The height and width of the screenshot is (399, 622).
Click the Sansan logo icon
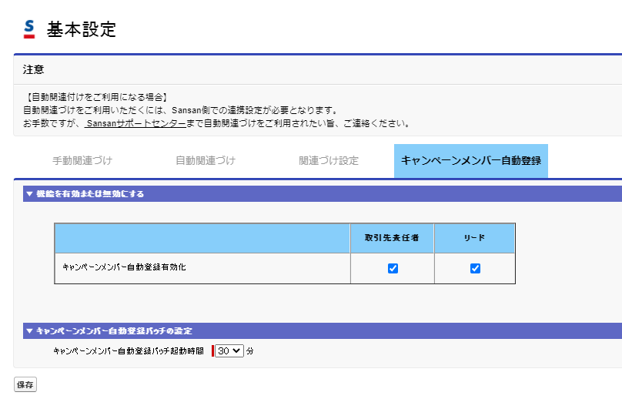[29, 29]
